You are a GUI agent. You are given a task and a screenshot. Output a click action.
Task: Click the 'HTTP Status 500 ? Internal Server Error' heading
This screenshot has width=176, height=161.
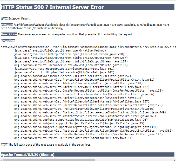[87, 7]
